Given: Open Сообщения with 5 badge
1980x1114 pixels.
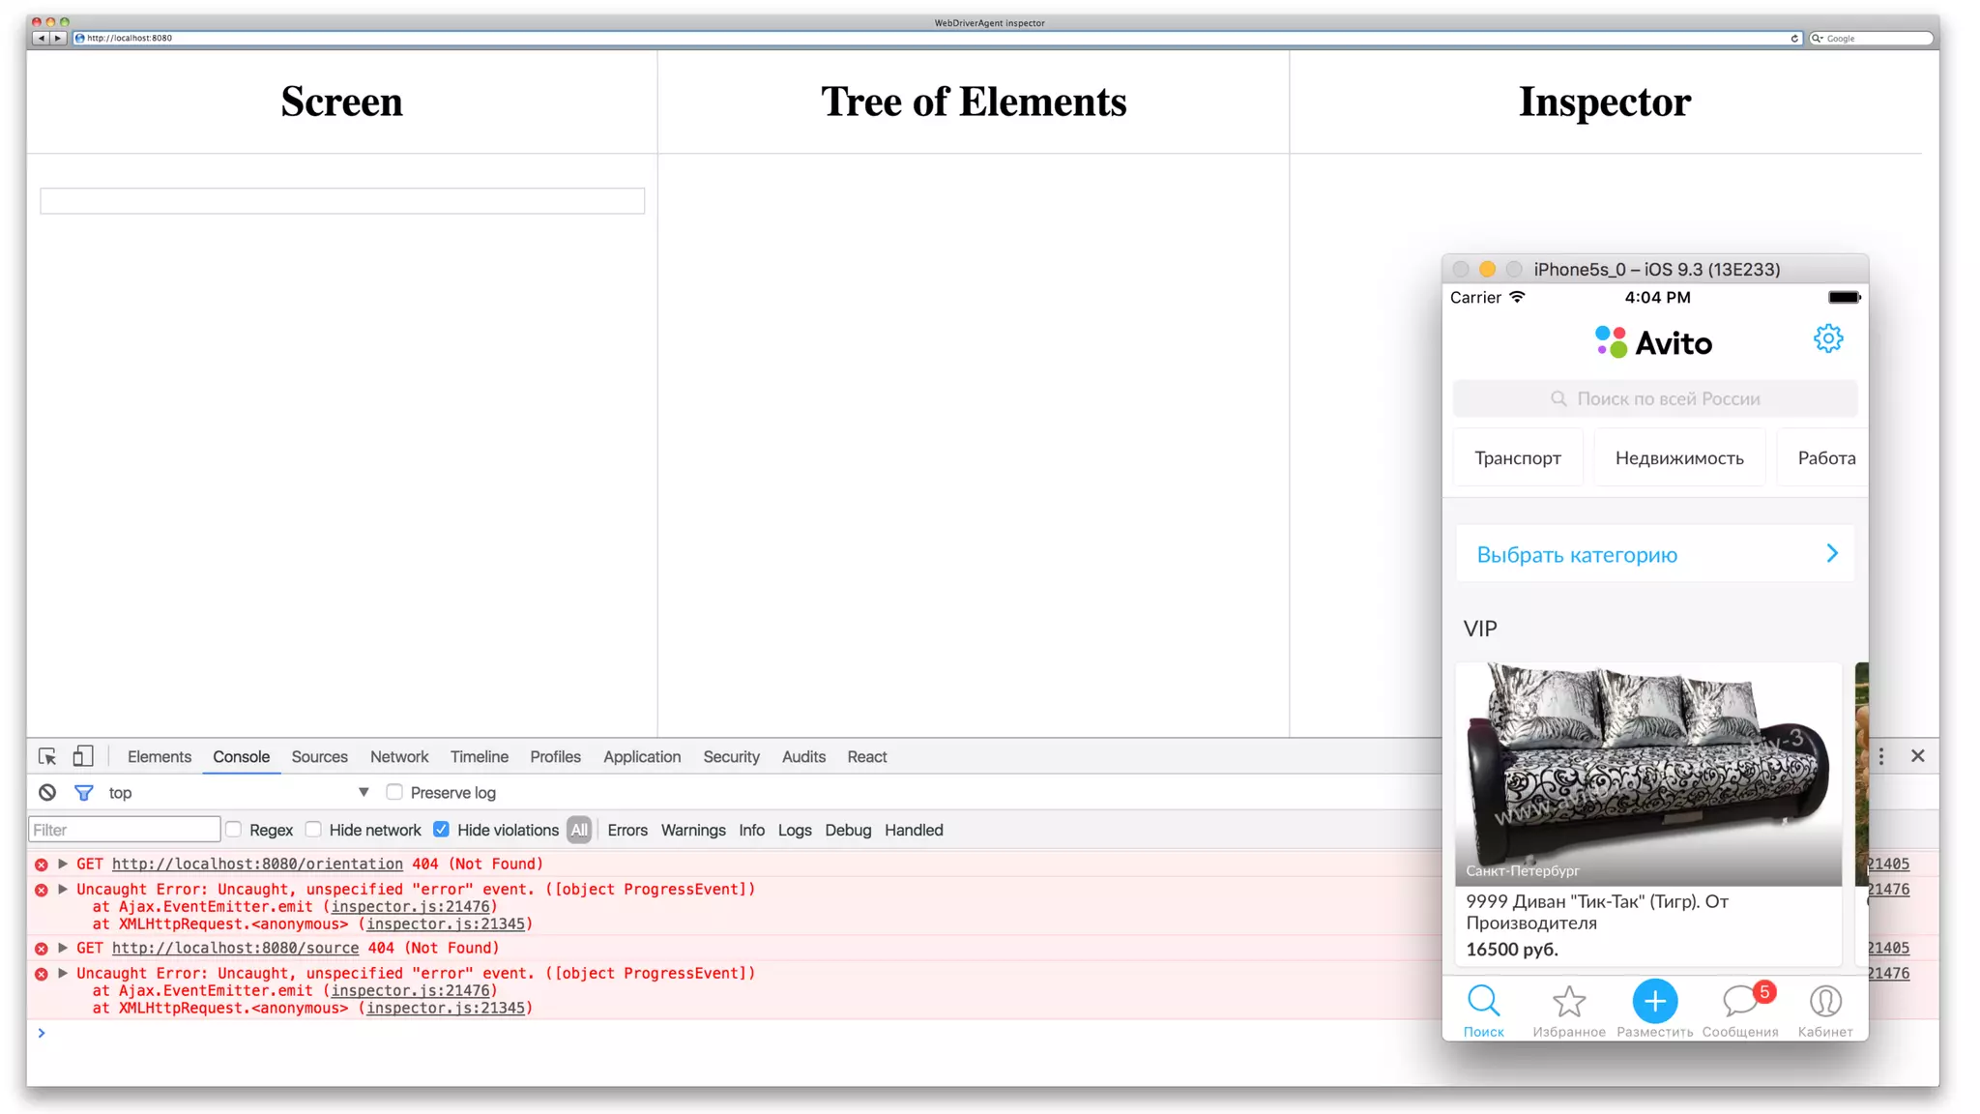Looking at the screenshot, I should [x=1739, y=1002].
